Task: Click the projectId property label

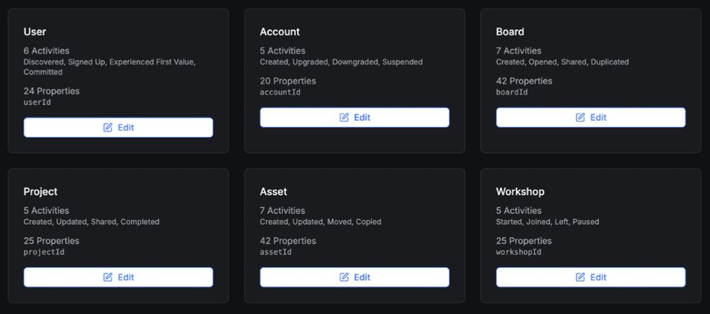Action: coord(44,252)
